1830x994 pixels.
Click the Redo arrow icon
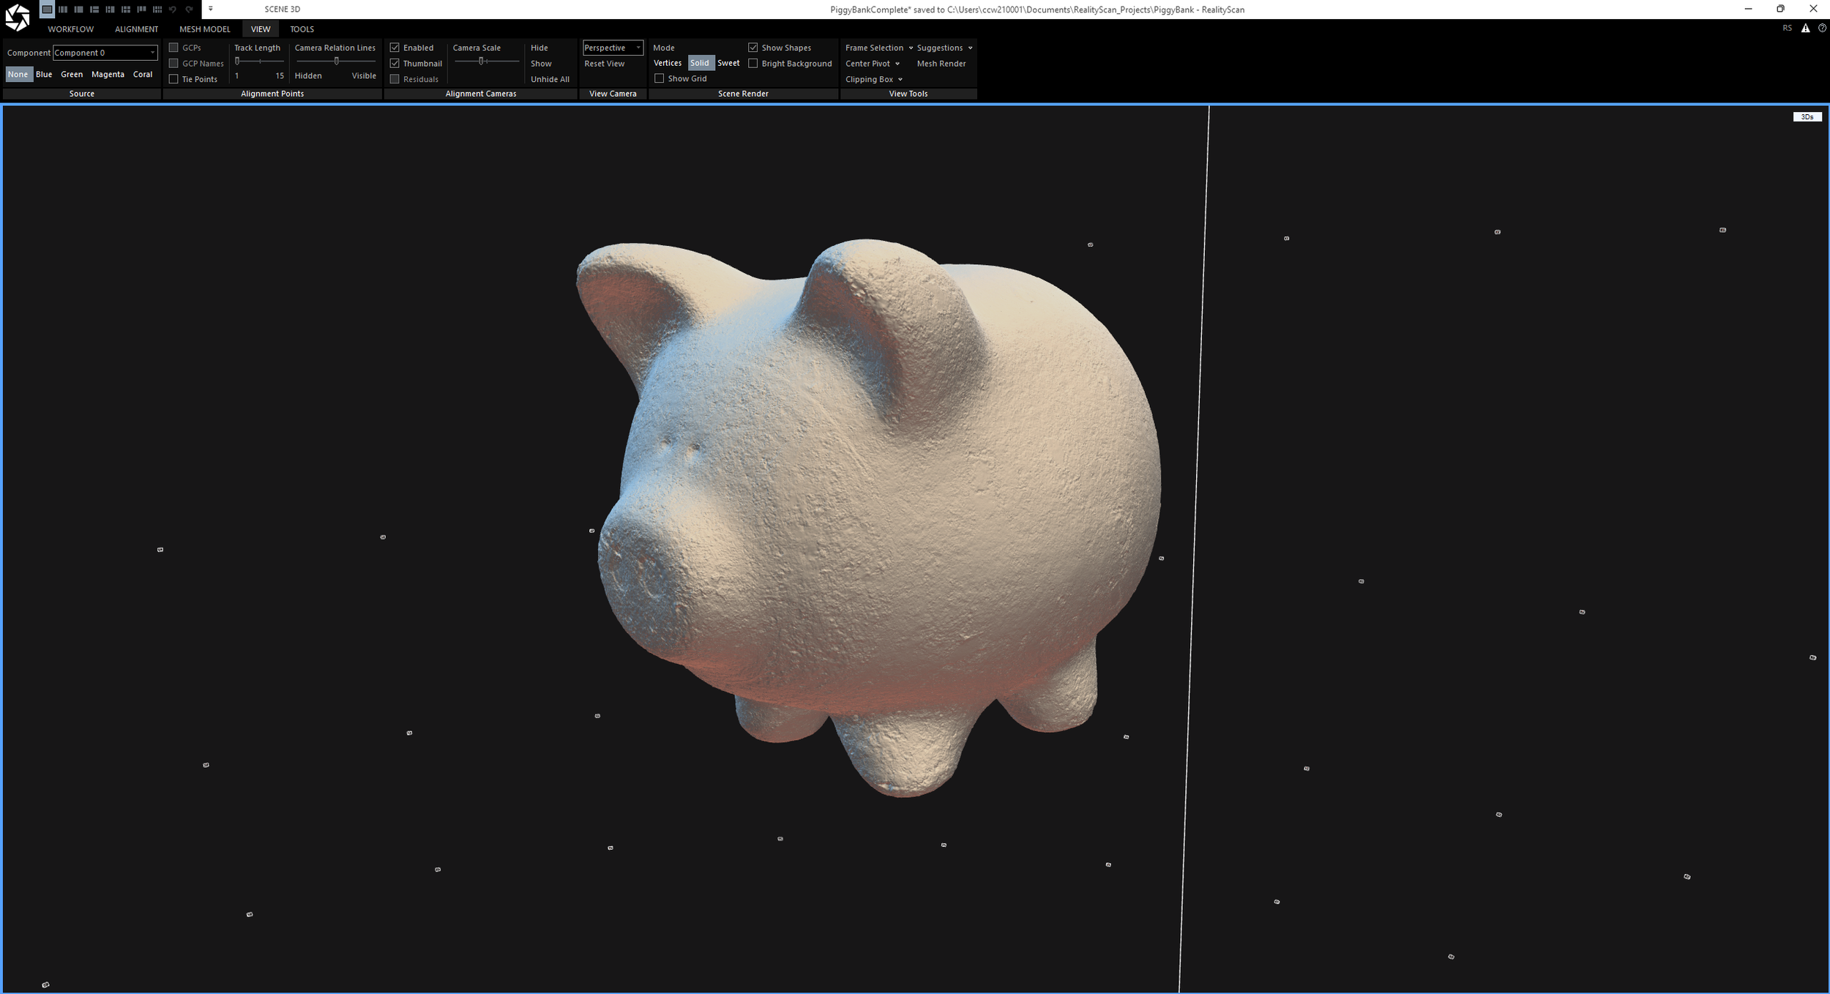tap(189, 10)
